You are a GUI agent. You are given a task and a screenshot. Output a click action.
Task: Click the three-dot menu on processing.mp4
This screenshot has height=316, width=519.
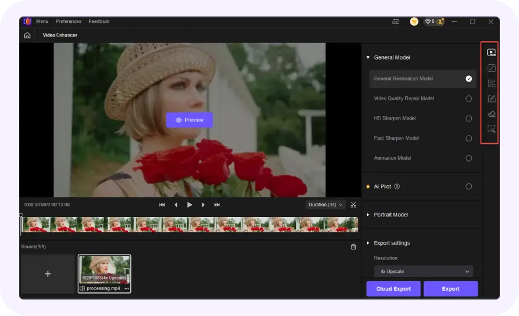126,289
